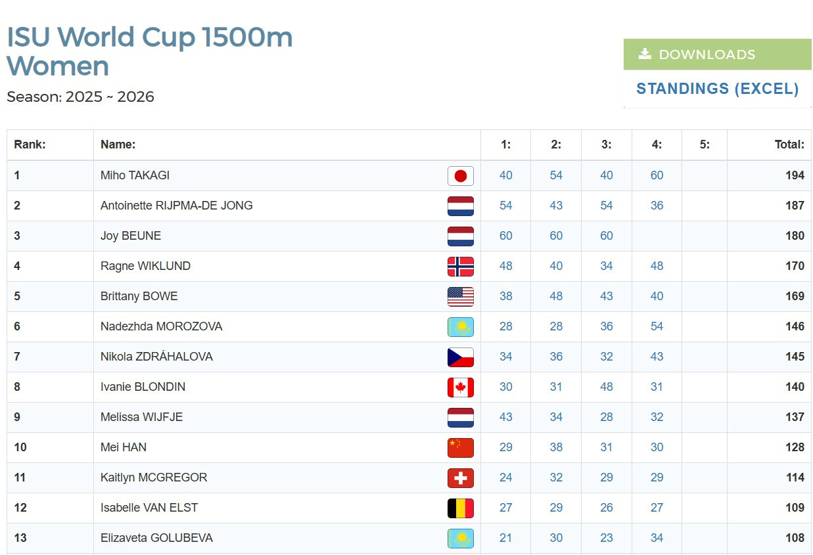Open Miho Takagi's race 4 score of 60
Image resolution: width=813 pixels, height=555 pixels.
pyautogui.click(x=657, y=175)
